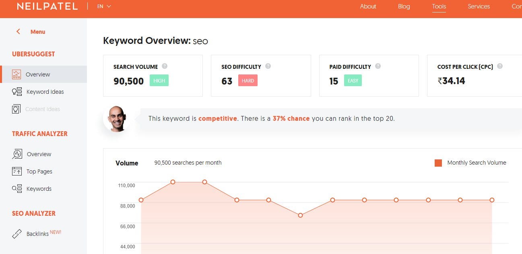Click the ₹34.14 cost per click value
This screenshot has height=254, width=522.
coord(451,81)
